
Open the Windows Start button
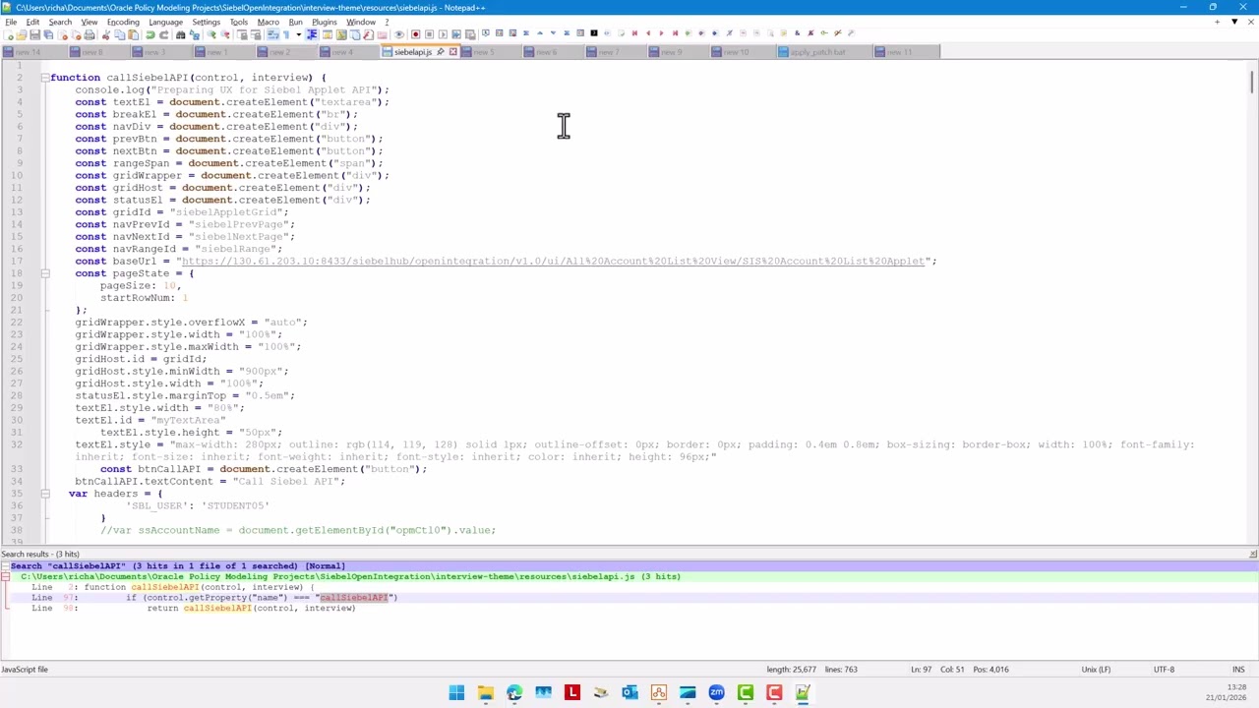pyautogui.click(x=456, y=693)
